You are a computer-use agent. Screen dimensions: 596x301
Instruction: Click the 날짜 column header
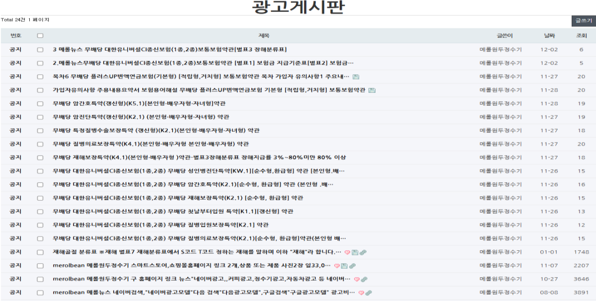tap(549, 36)
